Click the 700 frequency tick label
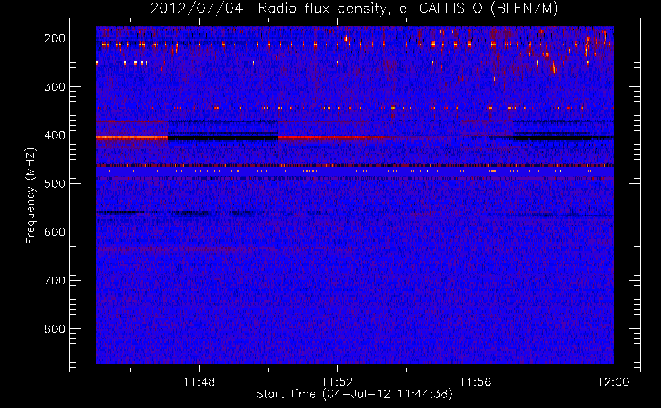 [54, 281]
